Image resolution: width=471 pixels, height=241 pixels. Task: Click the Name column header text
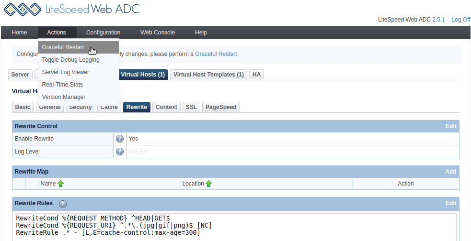coord(48,184)
